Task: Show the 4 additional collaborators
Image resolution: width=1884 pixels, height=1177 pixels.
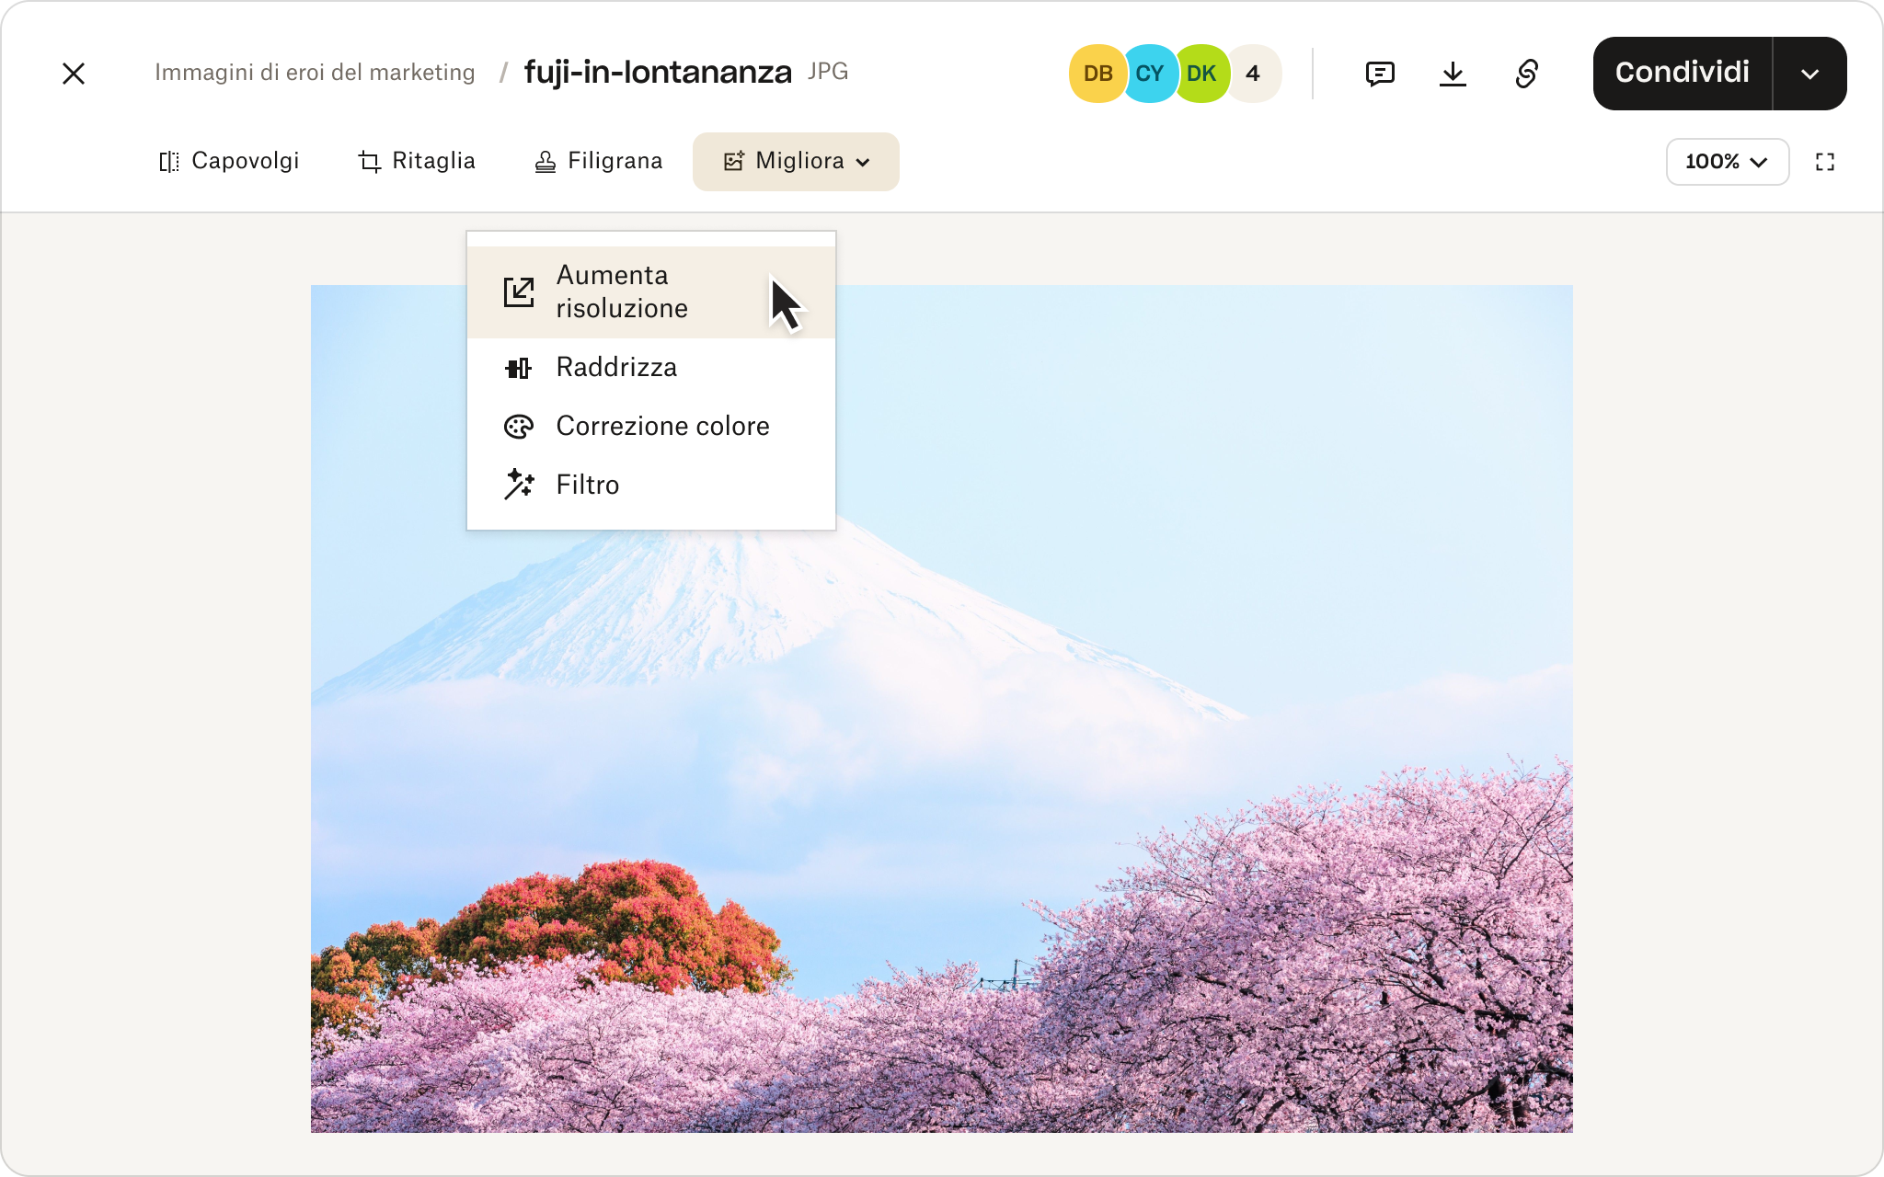Action: pyautogui.click(x=1253, y=74)
